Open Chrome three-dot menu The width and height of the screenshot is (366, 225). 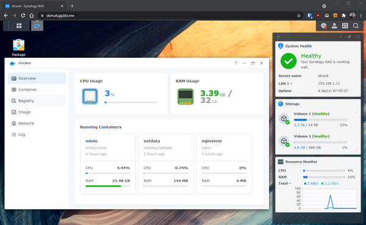(361, 16)
